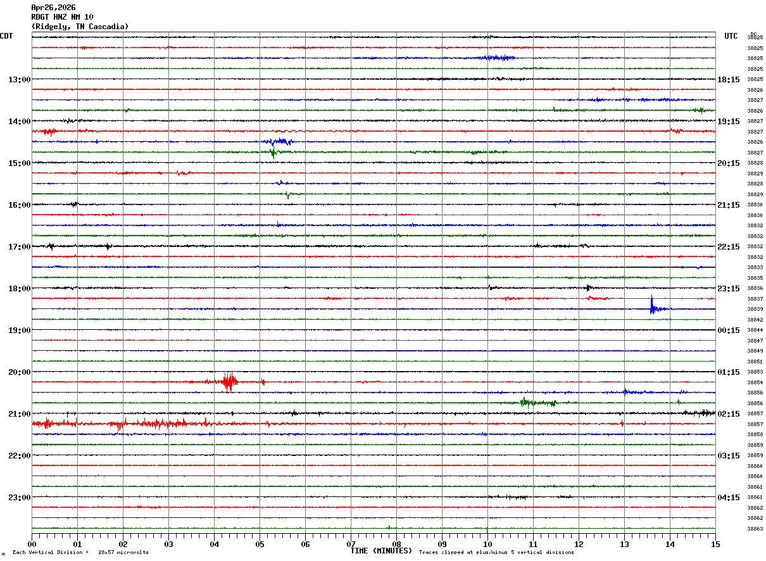The height and width of the screenshot is (561, 766).
Task: Click minute tick label 03 on x-axis
Action: coord(168,545)
